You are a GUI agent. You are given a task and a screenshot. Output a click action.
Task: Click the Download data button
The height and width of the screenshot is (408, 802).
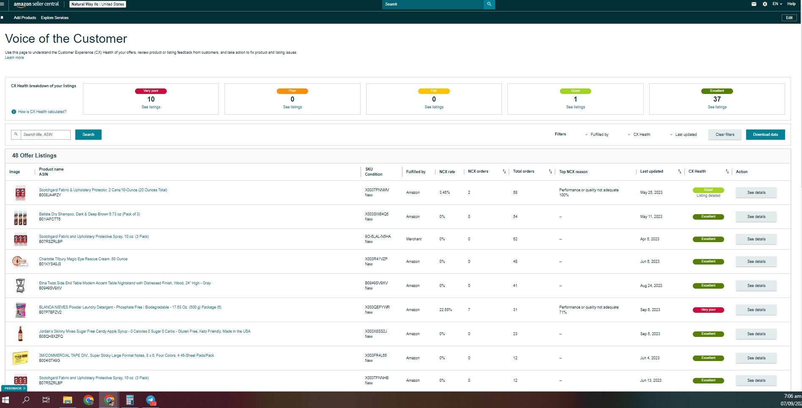click(766, 135)
